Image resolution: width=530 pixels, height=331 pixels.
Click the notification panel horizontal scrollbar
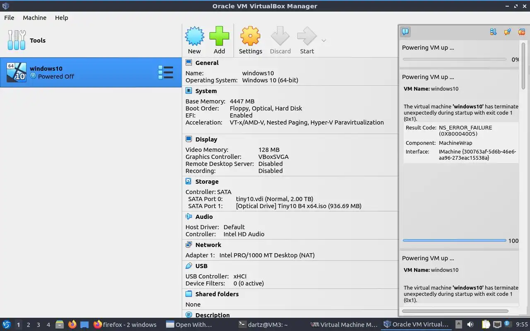pos(455,311)
